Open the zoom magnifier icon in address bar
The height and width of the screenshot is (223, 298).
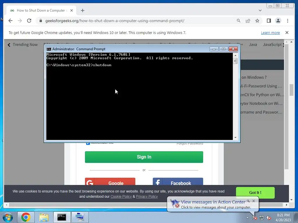click(239, 21)
